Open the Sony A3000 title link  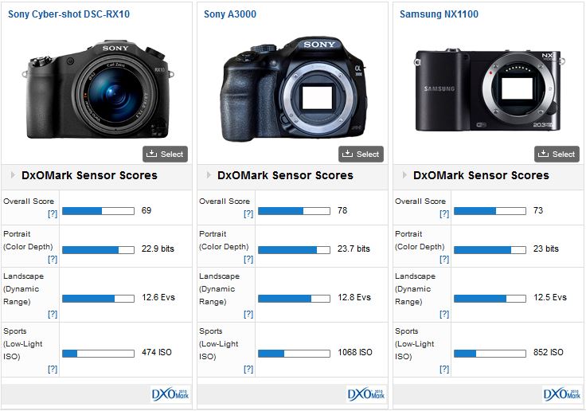230,14
